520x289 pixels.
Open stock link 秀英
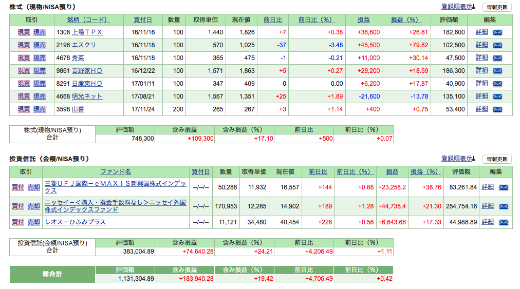click(78, 58)
